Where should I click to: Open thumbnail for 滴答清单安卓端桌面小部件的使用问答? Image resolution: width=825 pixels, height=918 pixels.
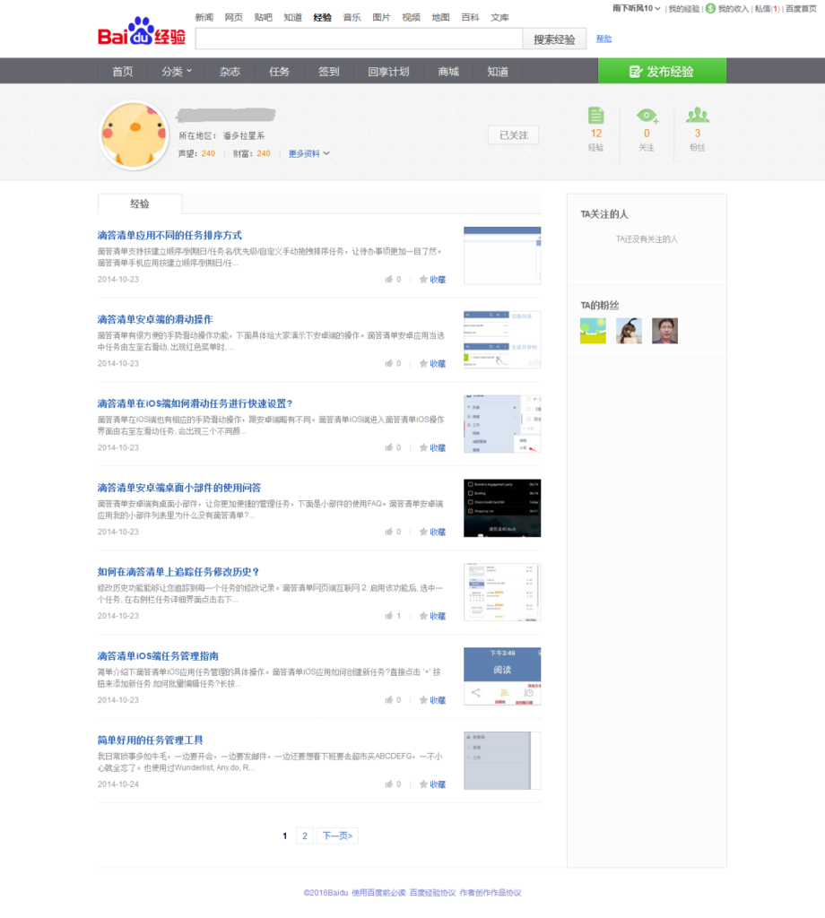pos(502,508)
